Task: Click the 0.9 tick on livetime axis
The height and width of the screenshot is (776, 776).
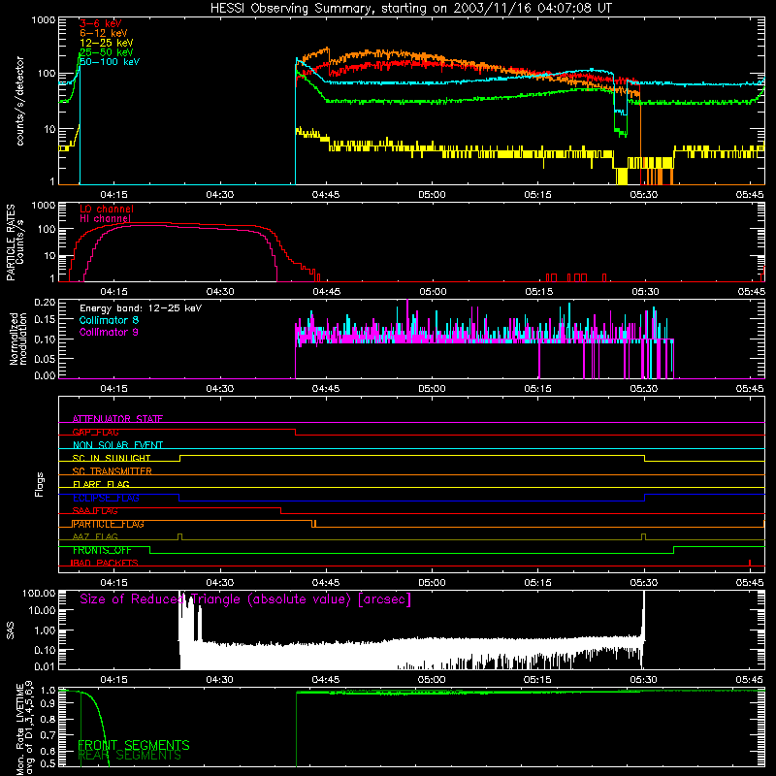Action: 48,705
